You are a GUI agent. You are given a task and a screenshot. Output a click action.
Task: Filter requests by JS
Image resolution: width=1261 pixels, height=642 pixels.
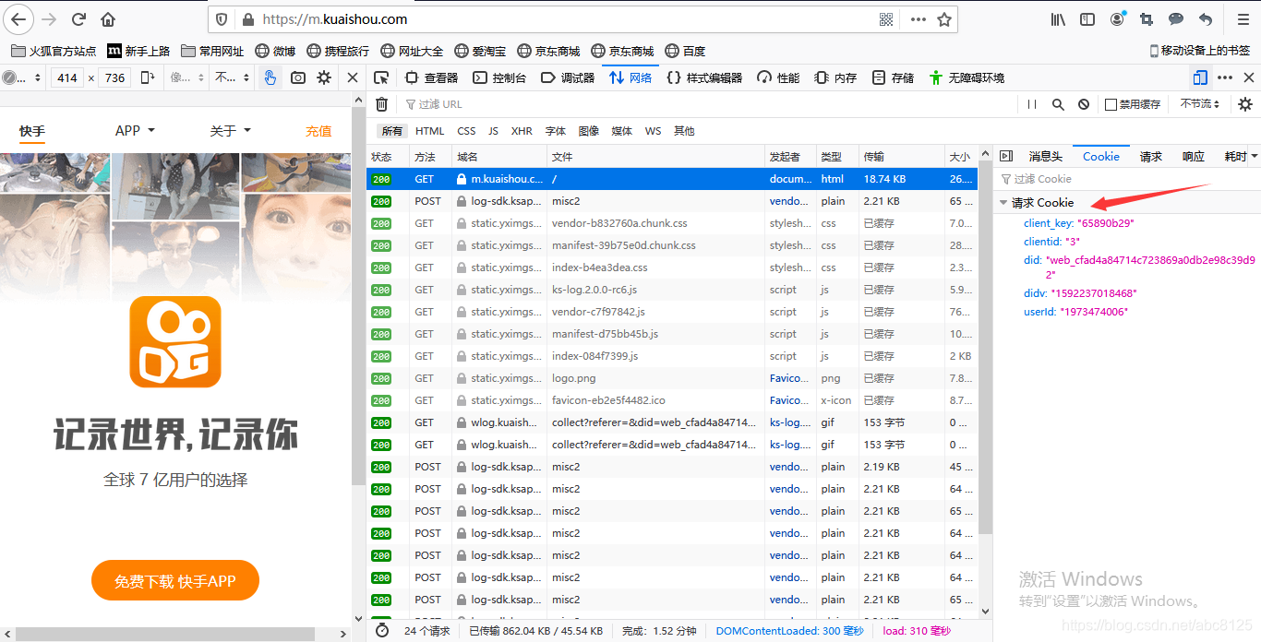coord(494,131)
